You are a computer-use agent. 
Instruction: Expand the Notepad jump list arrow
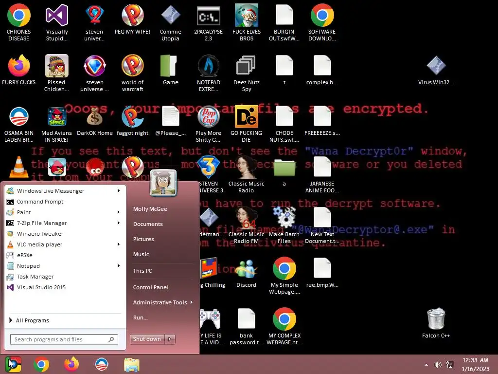pos(119,265)
